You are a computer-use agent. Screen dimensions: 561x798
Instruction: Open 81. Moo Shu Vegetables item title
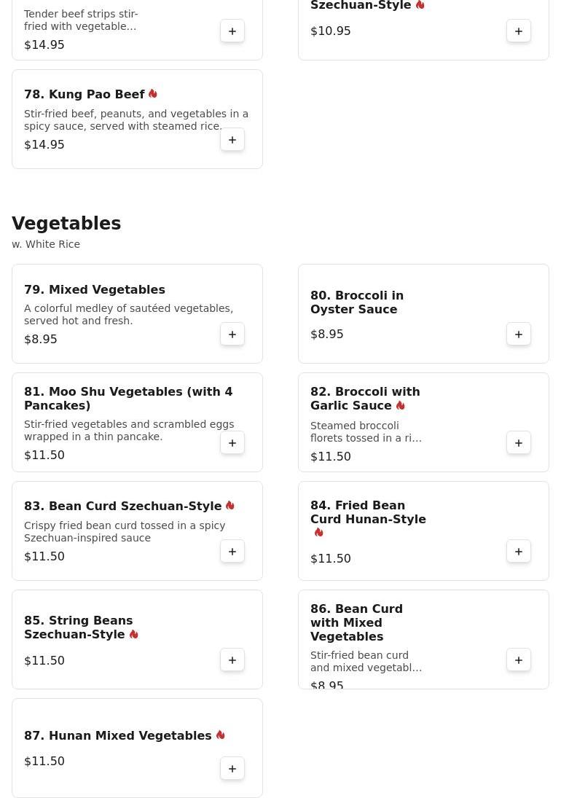pos(128,399)
